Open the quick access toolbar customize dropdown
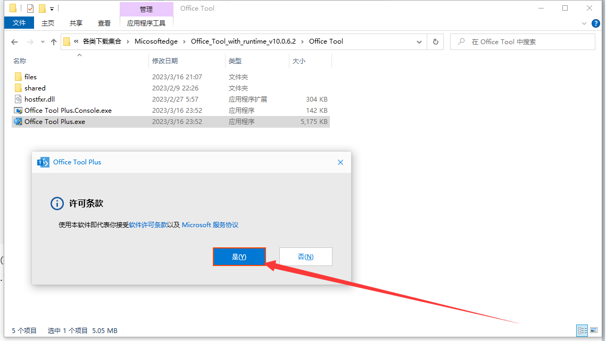 52,9
